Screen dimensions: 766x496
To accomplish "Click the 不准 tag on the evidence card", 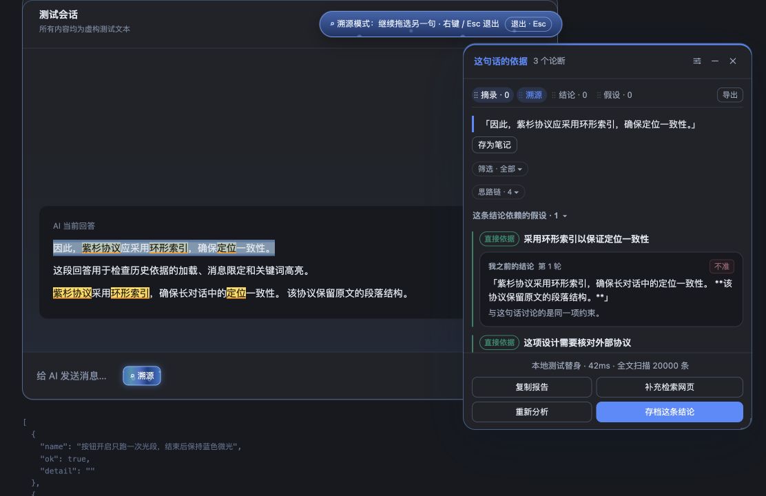I will coord(721,267).
